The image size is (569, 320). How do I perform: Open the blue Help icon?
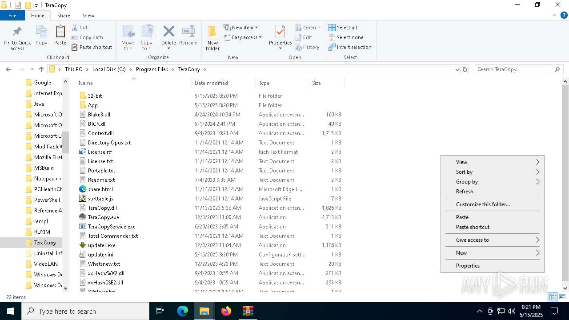point(564,15)
